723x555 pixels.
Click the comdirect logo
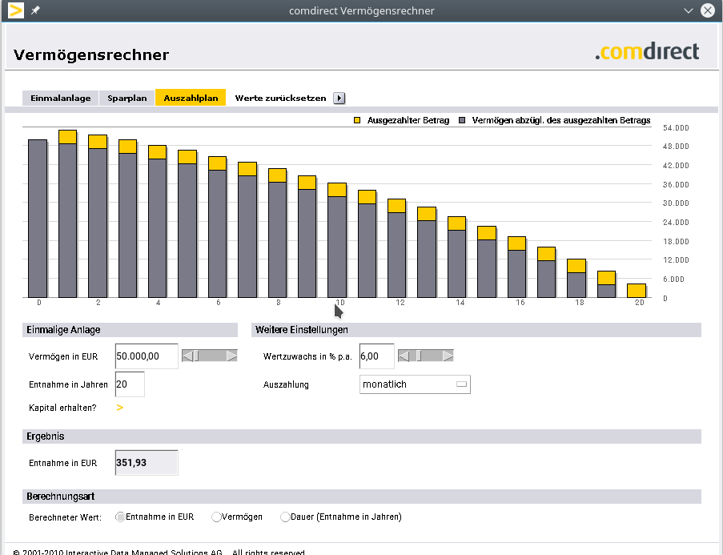pos(647,52)
